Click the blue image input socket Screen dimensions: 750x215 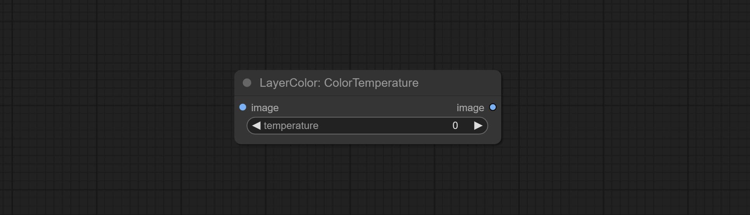click(x=243, y=107)
